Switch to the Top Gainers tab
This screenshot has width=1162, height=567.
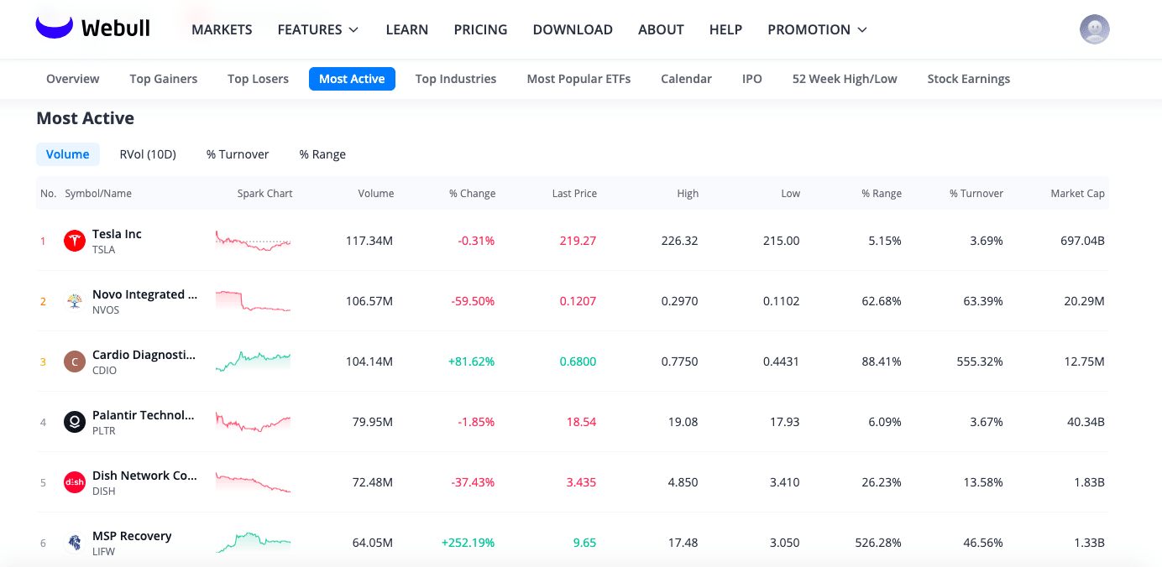tap(164, 79)
